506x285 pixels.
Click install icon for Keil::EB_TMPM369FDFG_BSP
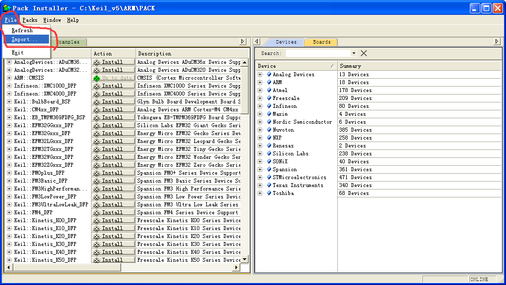(x=96, y=117)
